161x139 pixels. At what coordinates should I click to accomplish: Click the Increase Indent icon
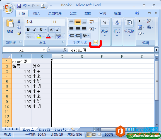pyautogui.click(x=78, y=36)
